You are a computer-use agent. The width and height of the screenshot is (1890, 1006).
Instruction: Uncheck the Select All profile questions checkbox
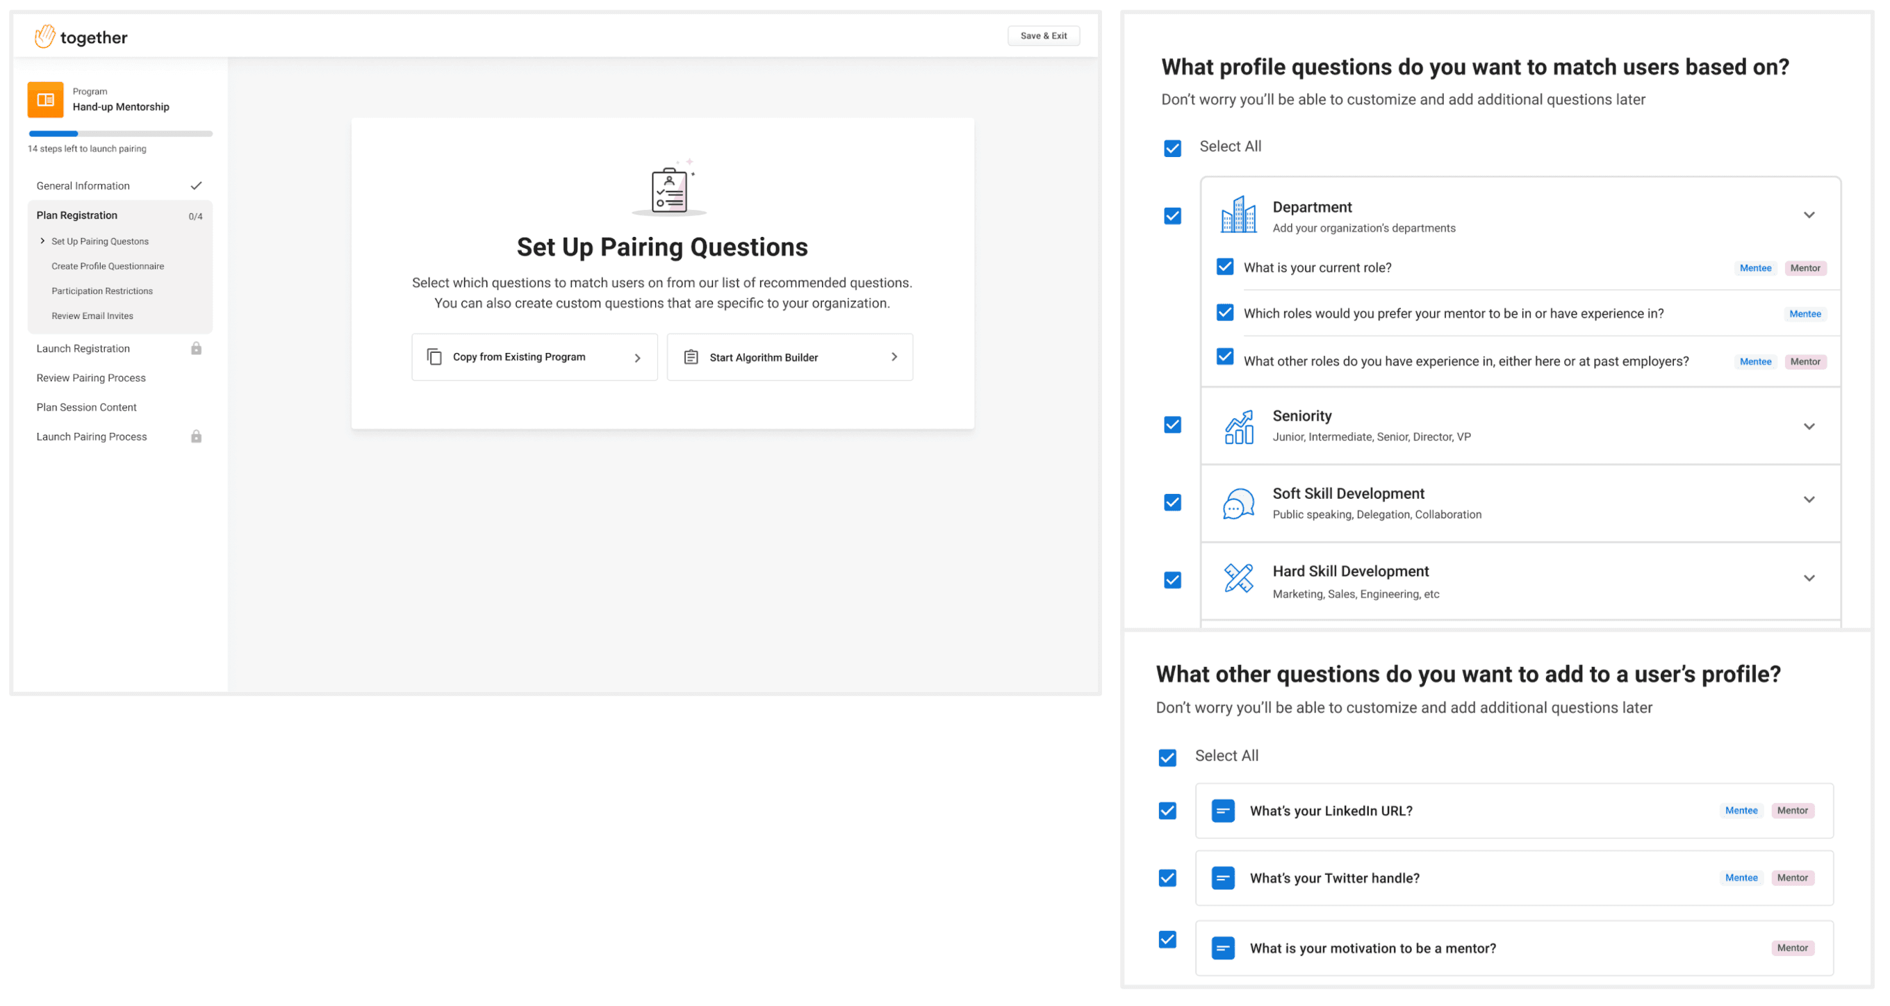[x=1171, y=148]
